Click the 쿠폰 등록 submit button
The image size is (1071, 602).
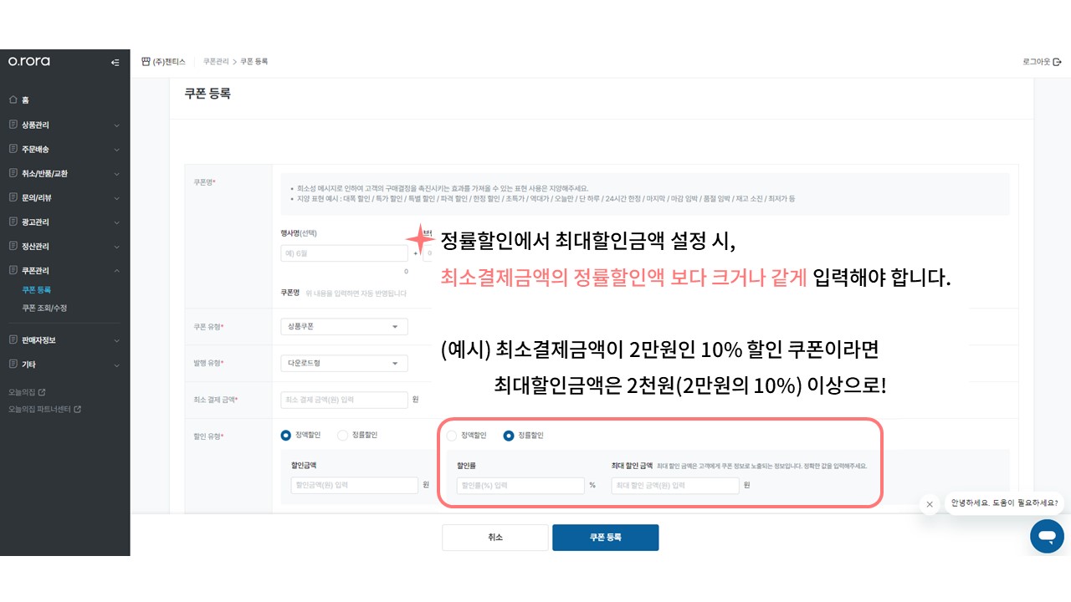click(x=605, y=538)
